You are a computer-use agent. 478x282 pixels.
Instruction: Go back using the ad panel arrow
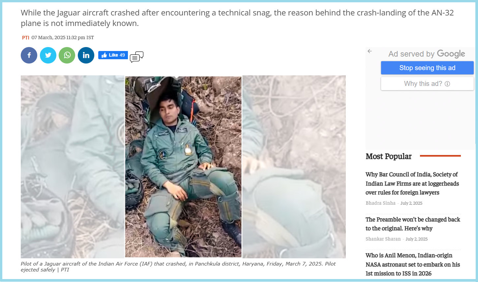tap(370, 51)
